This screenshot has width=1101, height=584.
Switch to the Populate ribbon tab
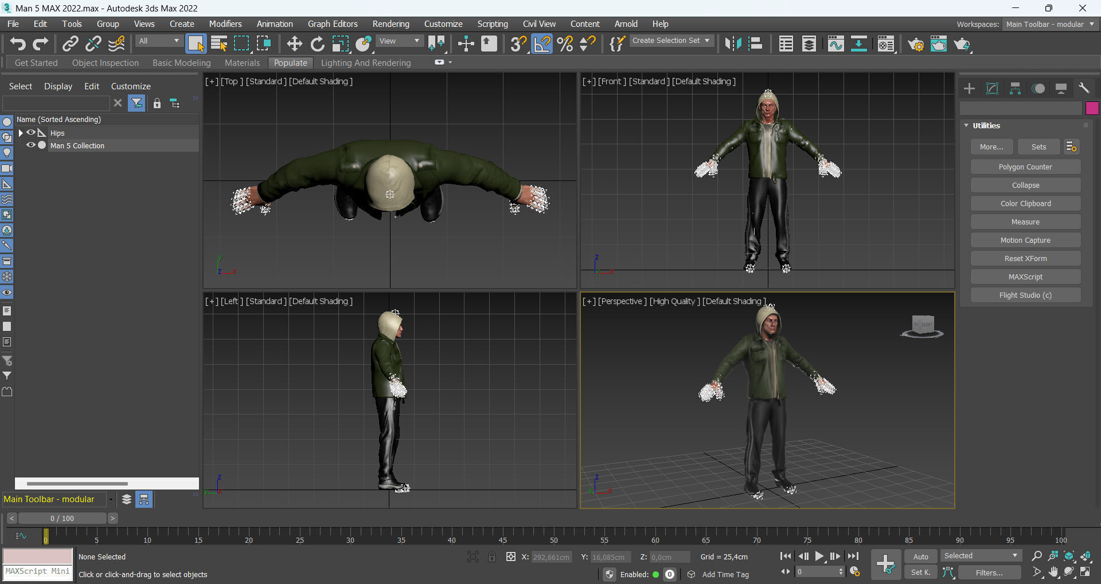click(x=290, y=63)
